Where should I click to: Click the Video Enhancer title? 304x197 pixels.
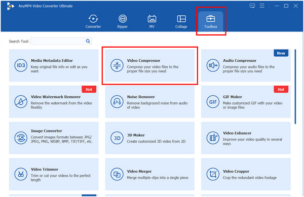click(x=237, y=133)
